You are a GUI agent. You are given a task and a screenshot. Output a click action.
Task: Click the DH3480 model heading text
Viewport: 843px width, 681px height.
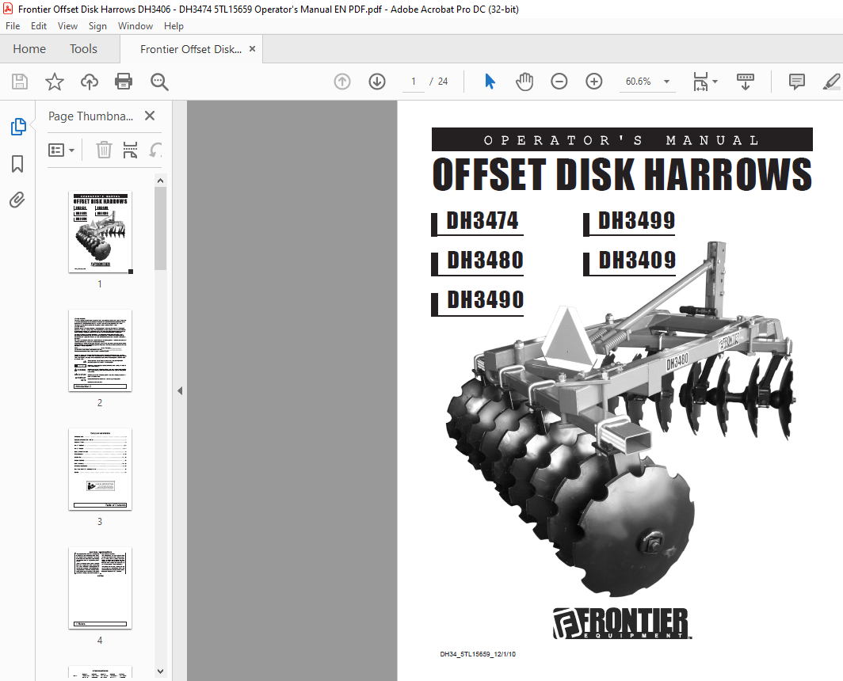(485, 261)
